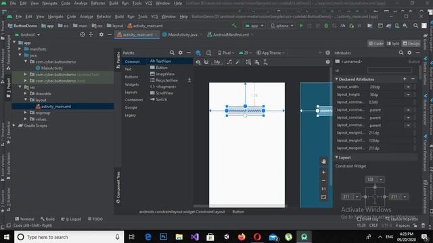Click the project tree scope target icon
Viewport: 433px width, 243px height.
[83, 34]
